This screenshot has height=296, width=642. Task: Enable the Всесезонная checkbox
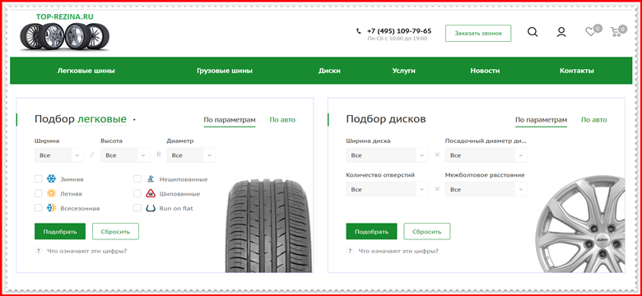39,208
